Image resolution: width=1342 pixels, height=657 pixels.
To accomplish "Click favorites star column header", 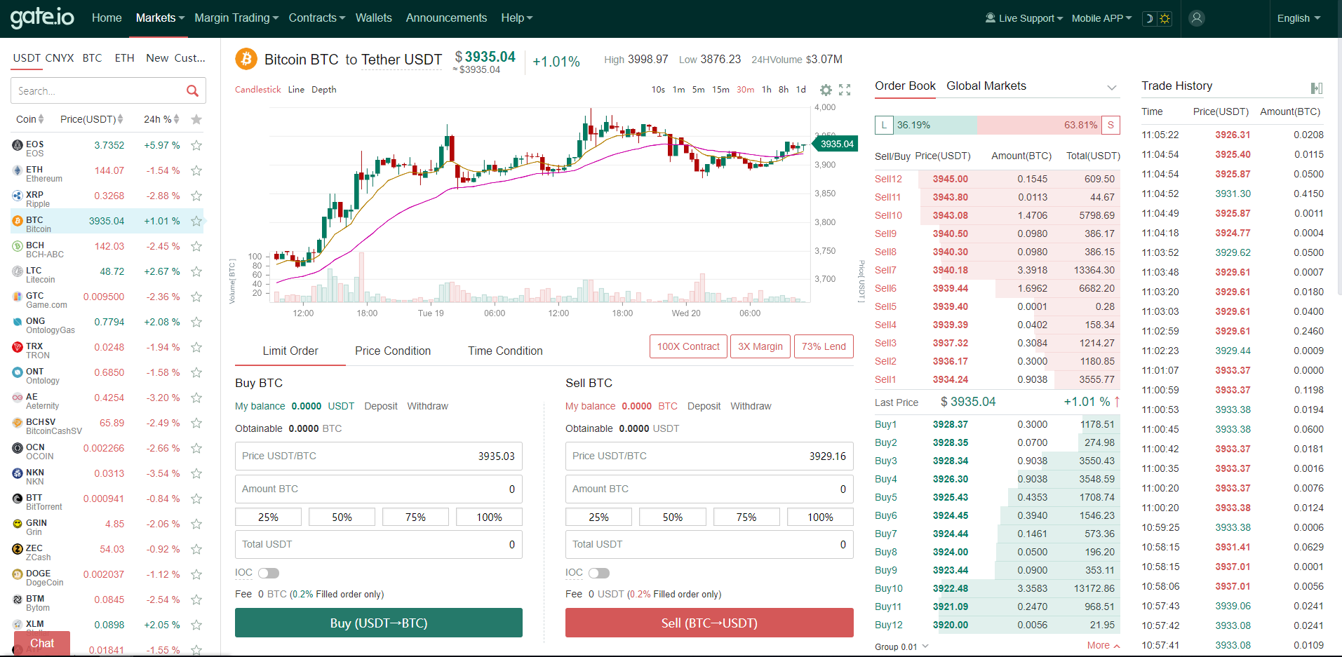I will [x=196, y=119].
